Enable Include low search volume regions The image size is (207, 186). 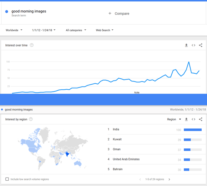pyautogui.click(x=7, y=179)
